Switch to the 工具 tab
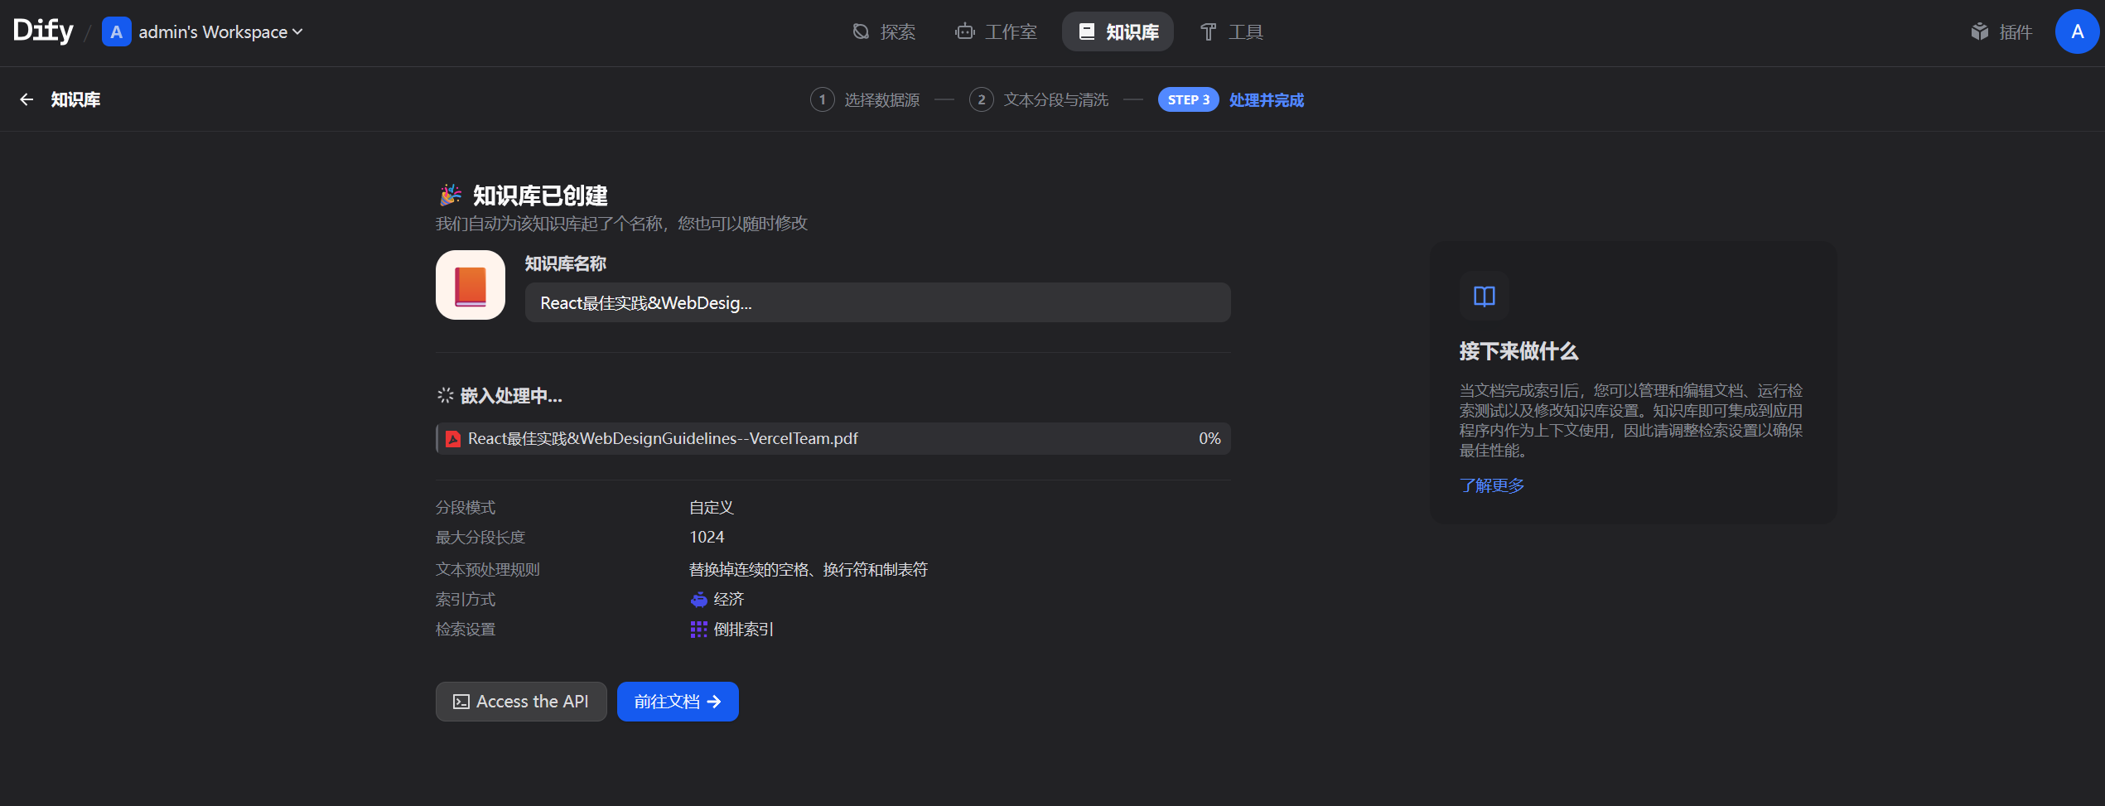The image size is (2105, 806). click(x=1231, y=31)
